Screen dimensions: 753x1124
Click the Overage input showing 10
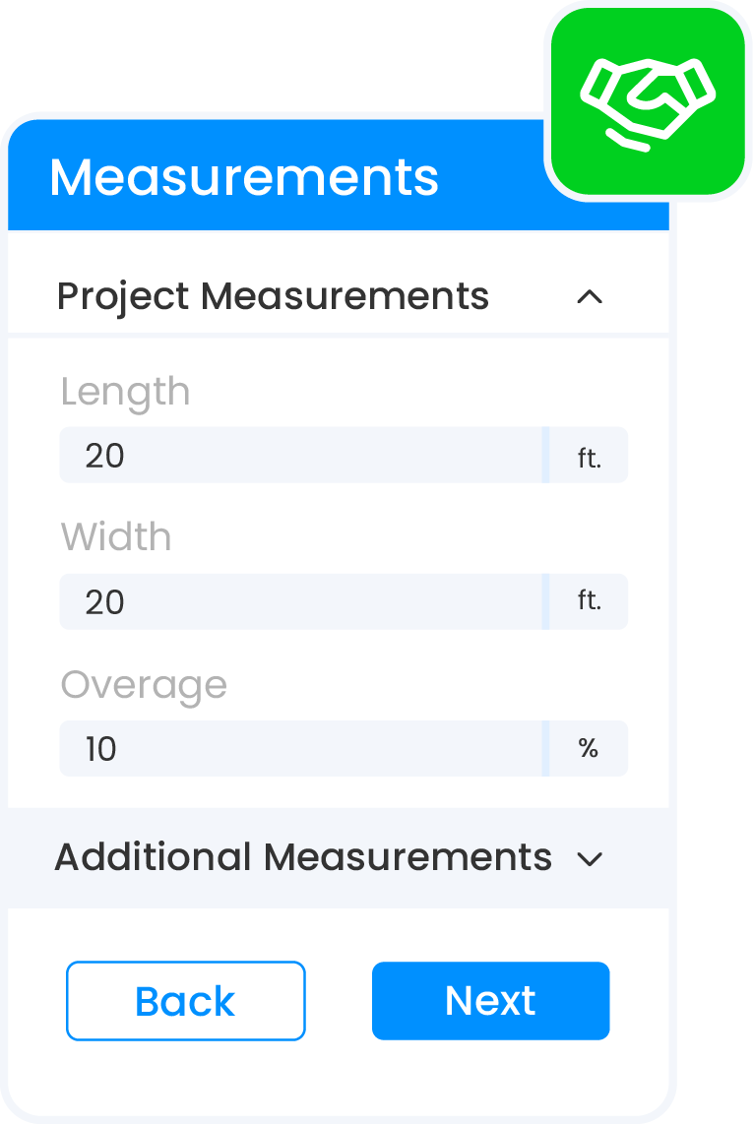pos(295,748)
